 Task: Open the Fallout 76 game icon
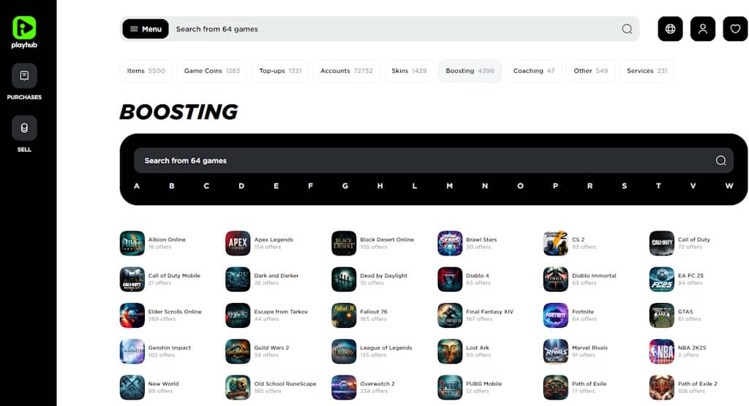(344, 315)
